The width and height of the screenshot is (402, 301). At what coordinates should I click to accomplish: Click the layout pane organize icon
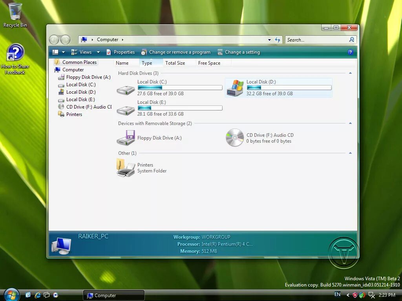55,52
